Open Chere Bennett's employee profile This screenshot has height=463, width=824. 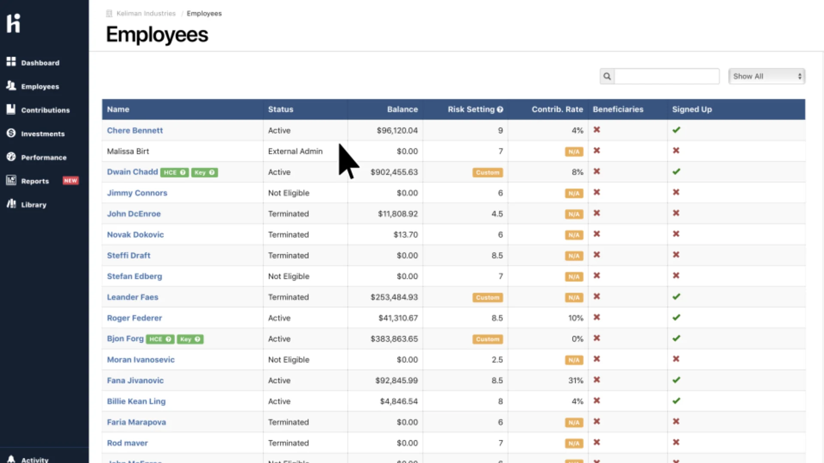tap(135, 130)
